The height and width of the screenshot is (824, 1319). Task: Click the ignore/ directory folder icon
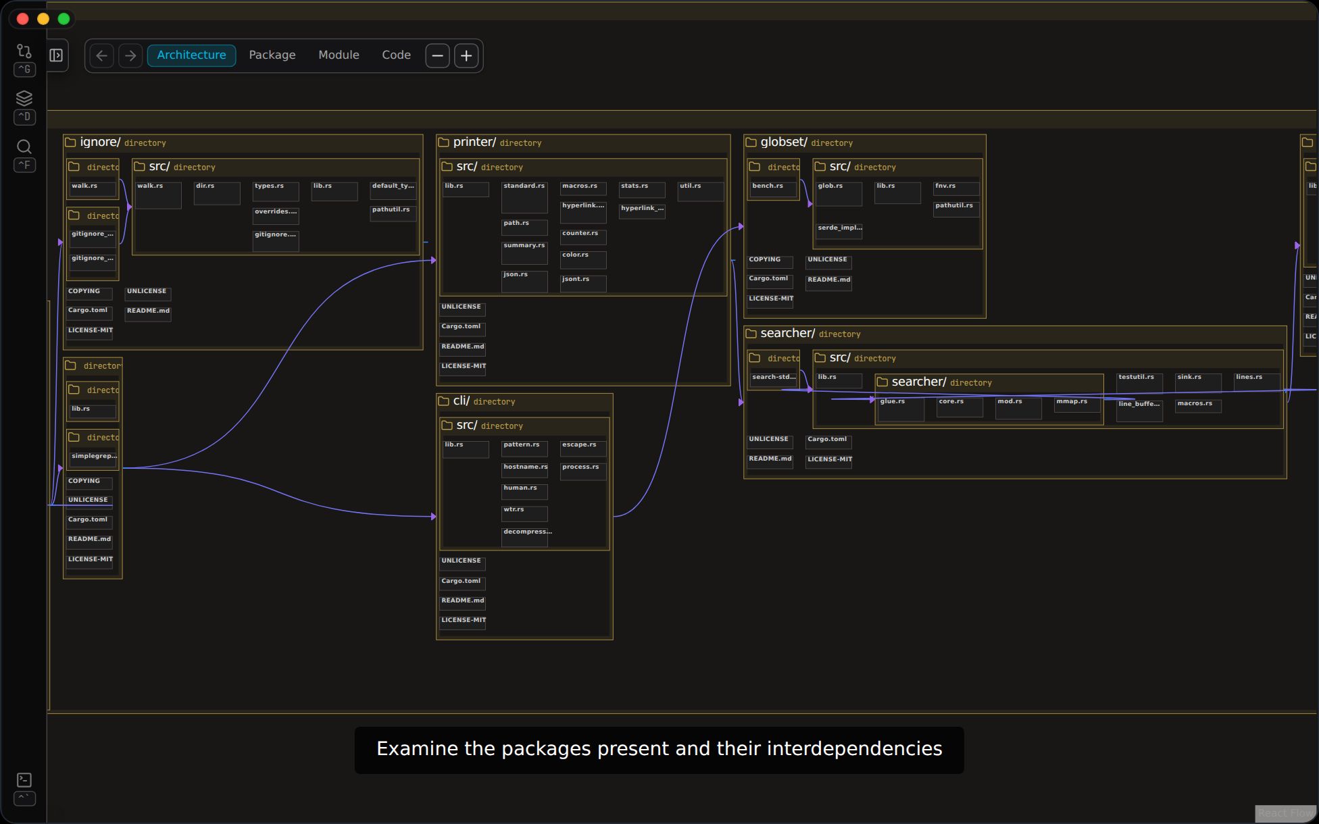(70, 143)
